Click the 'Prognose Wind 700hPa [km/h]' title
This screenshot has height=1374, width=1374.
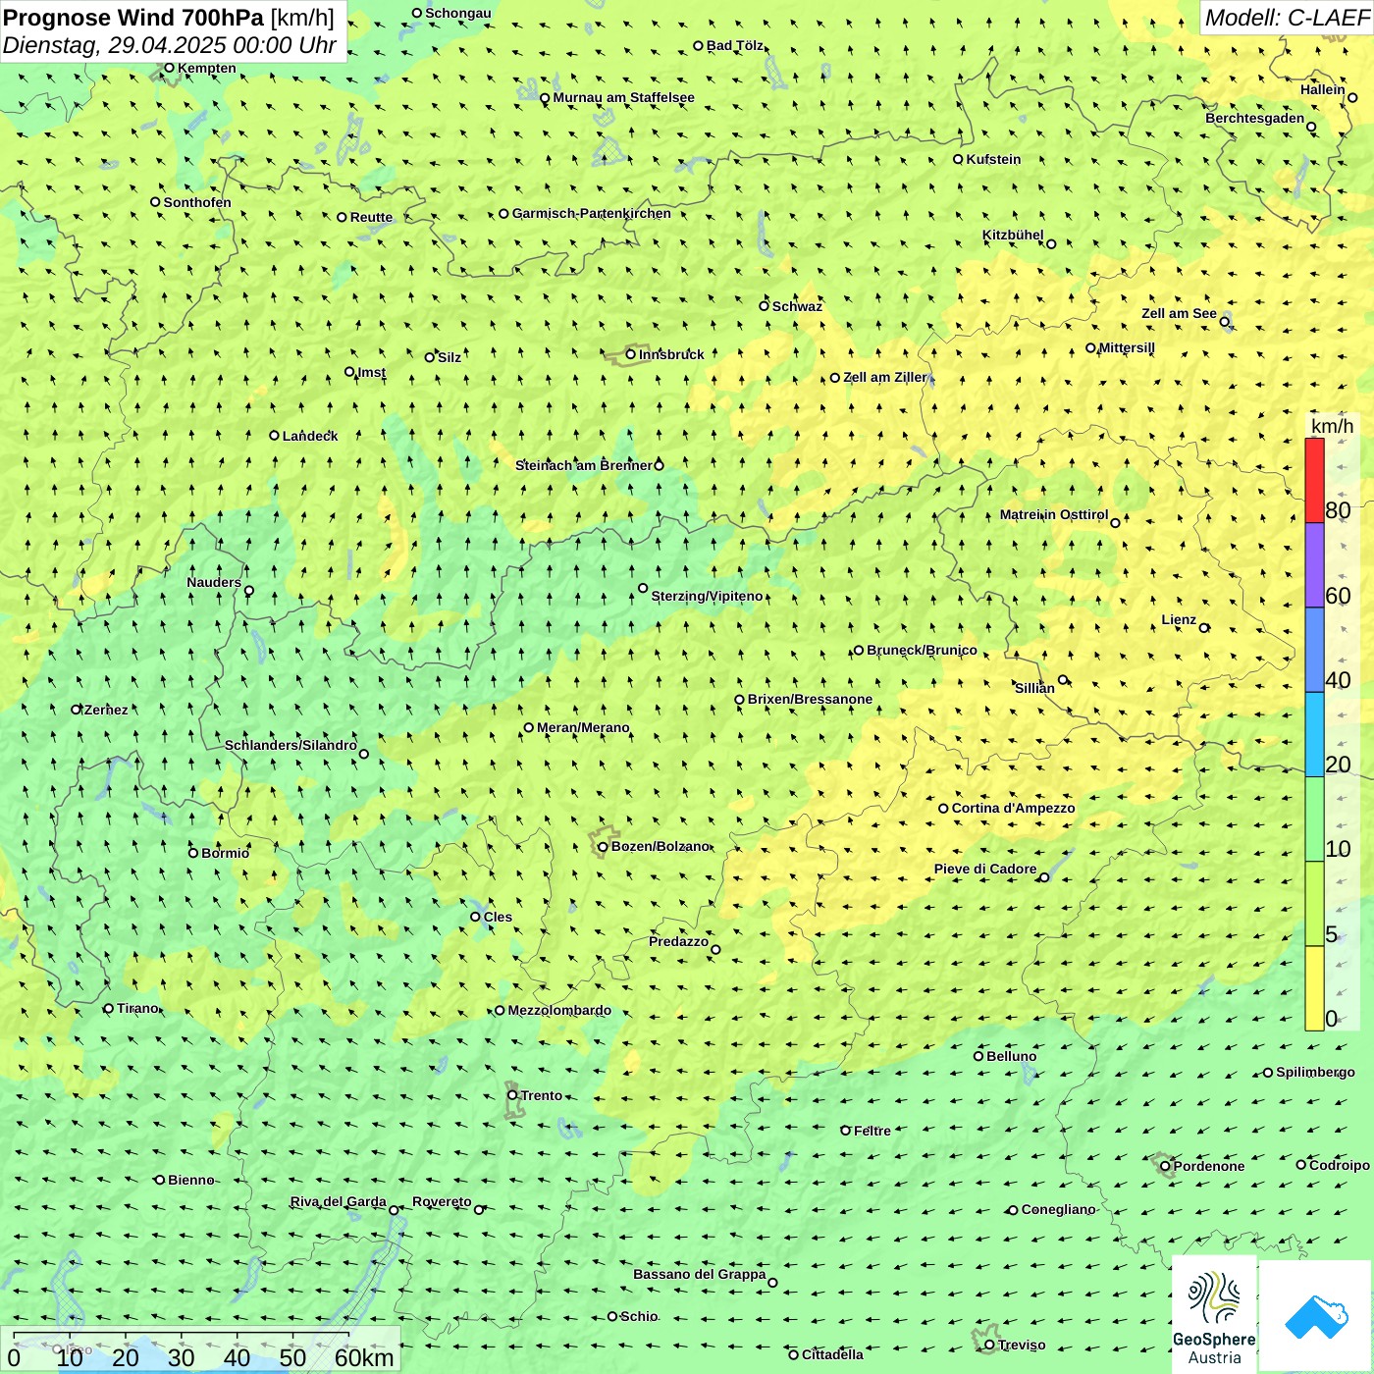169,18
